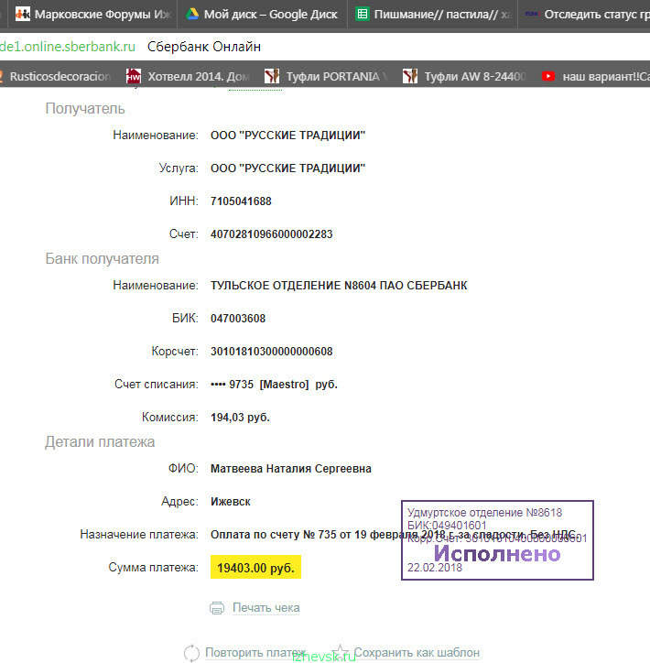Viewport: 650px width, 663px height.
Task: Click the БИК value 047003608
Action: click(x=238, y=319)
